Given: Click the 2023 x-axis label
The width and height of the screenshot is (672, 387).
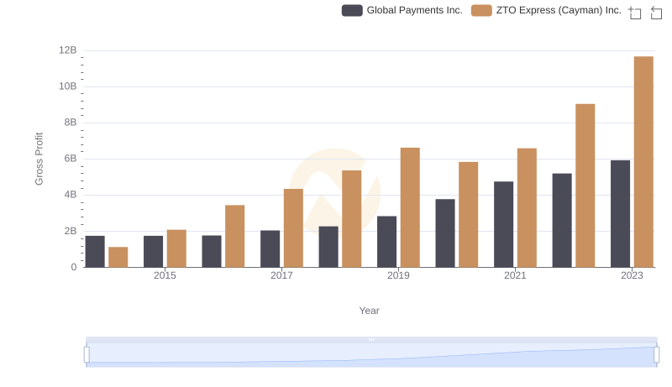Looking at the screenshot, I should (632, 275).
